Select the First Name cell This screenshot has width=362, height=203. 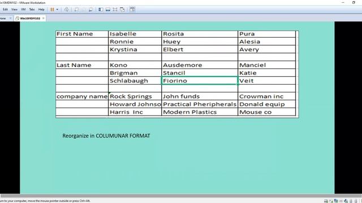82,34
